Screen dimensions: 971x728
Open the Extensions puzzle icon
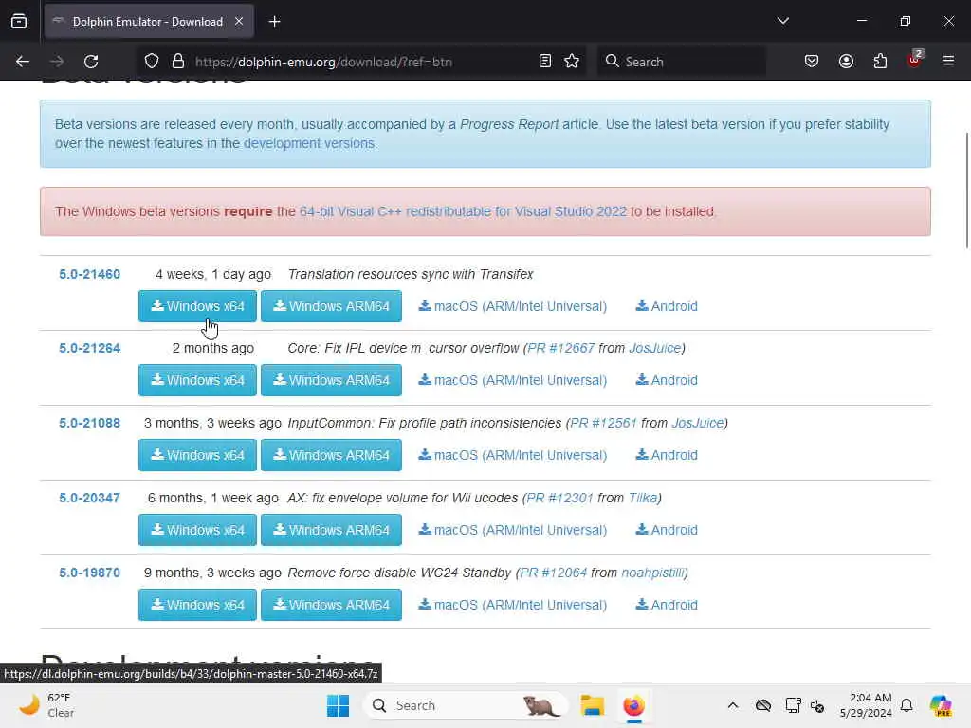(x=880, y=61)
